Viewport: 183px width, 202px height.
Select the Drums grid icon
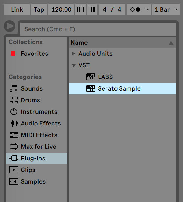[x=14, y=100]
